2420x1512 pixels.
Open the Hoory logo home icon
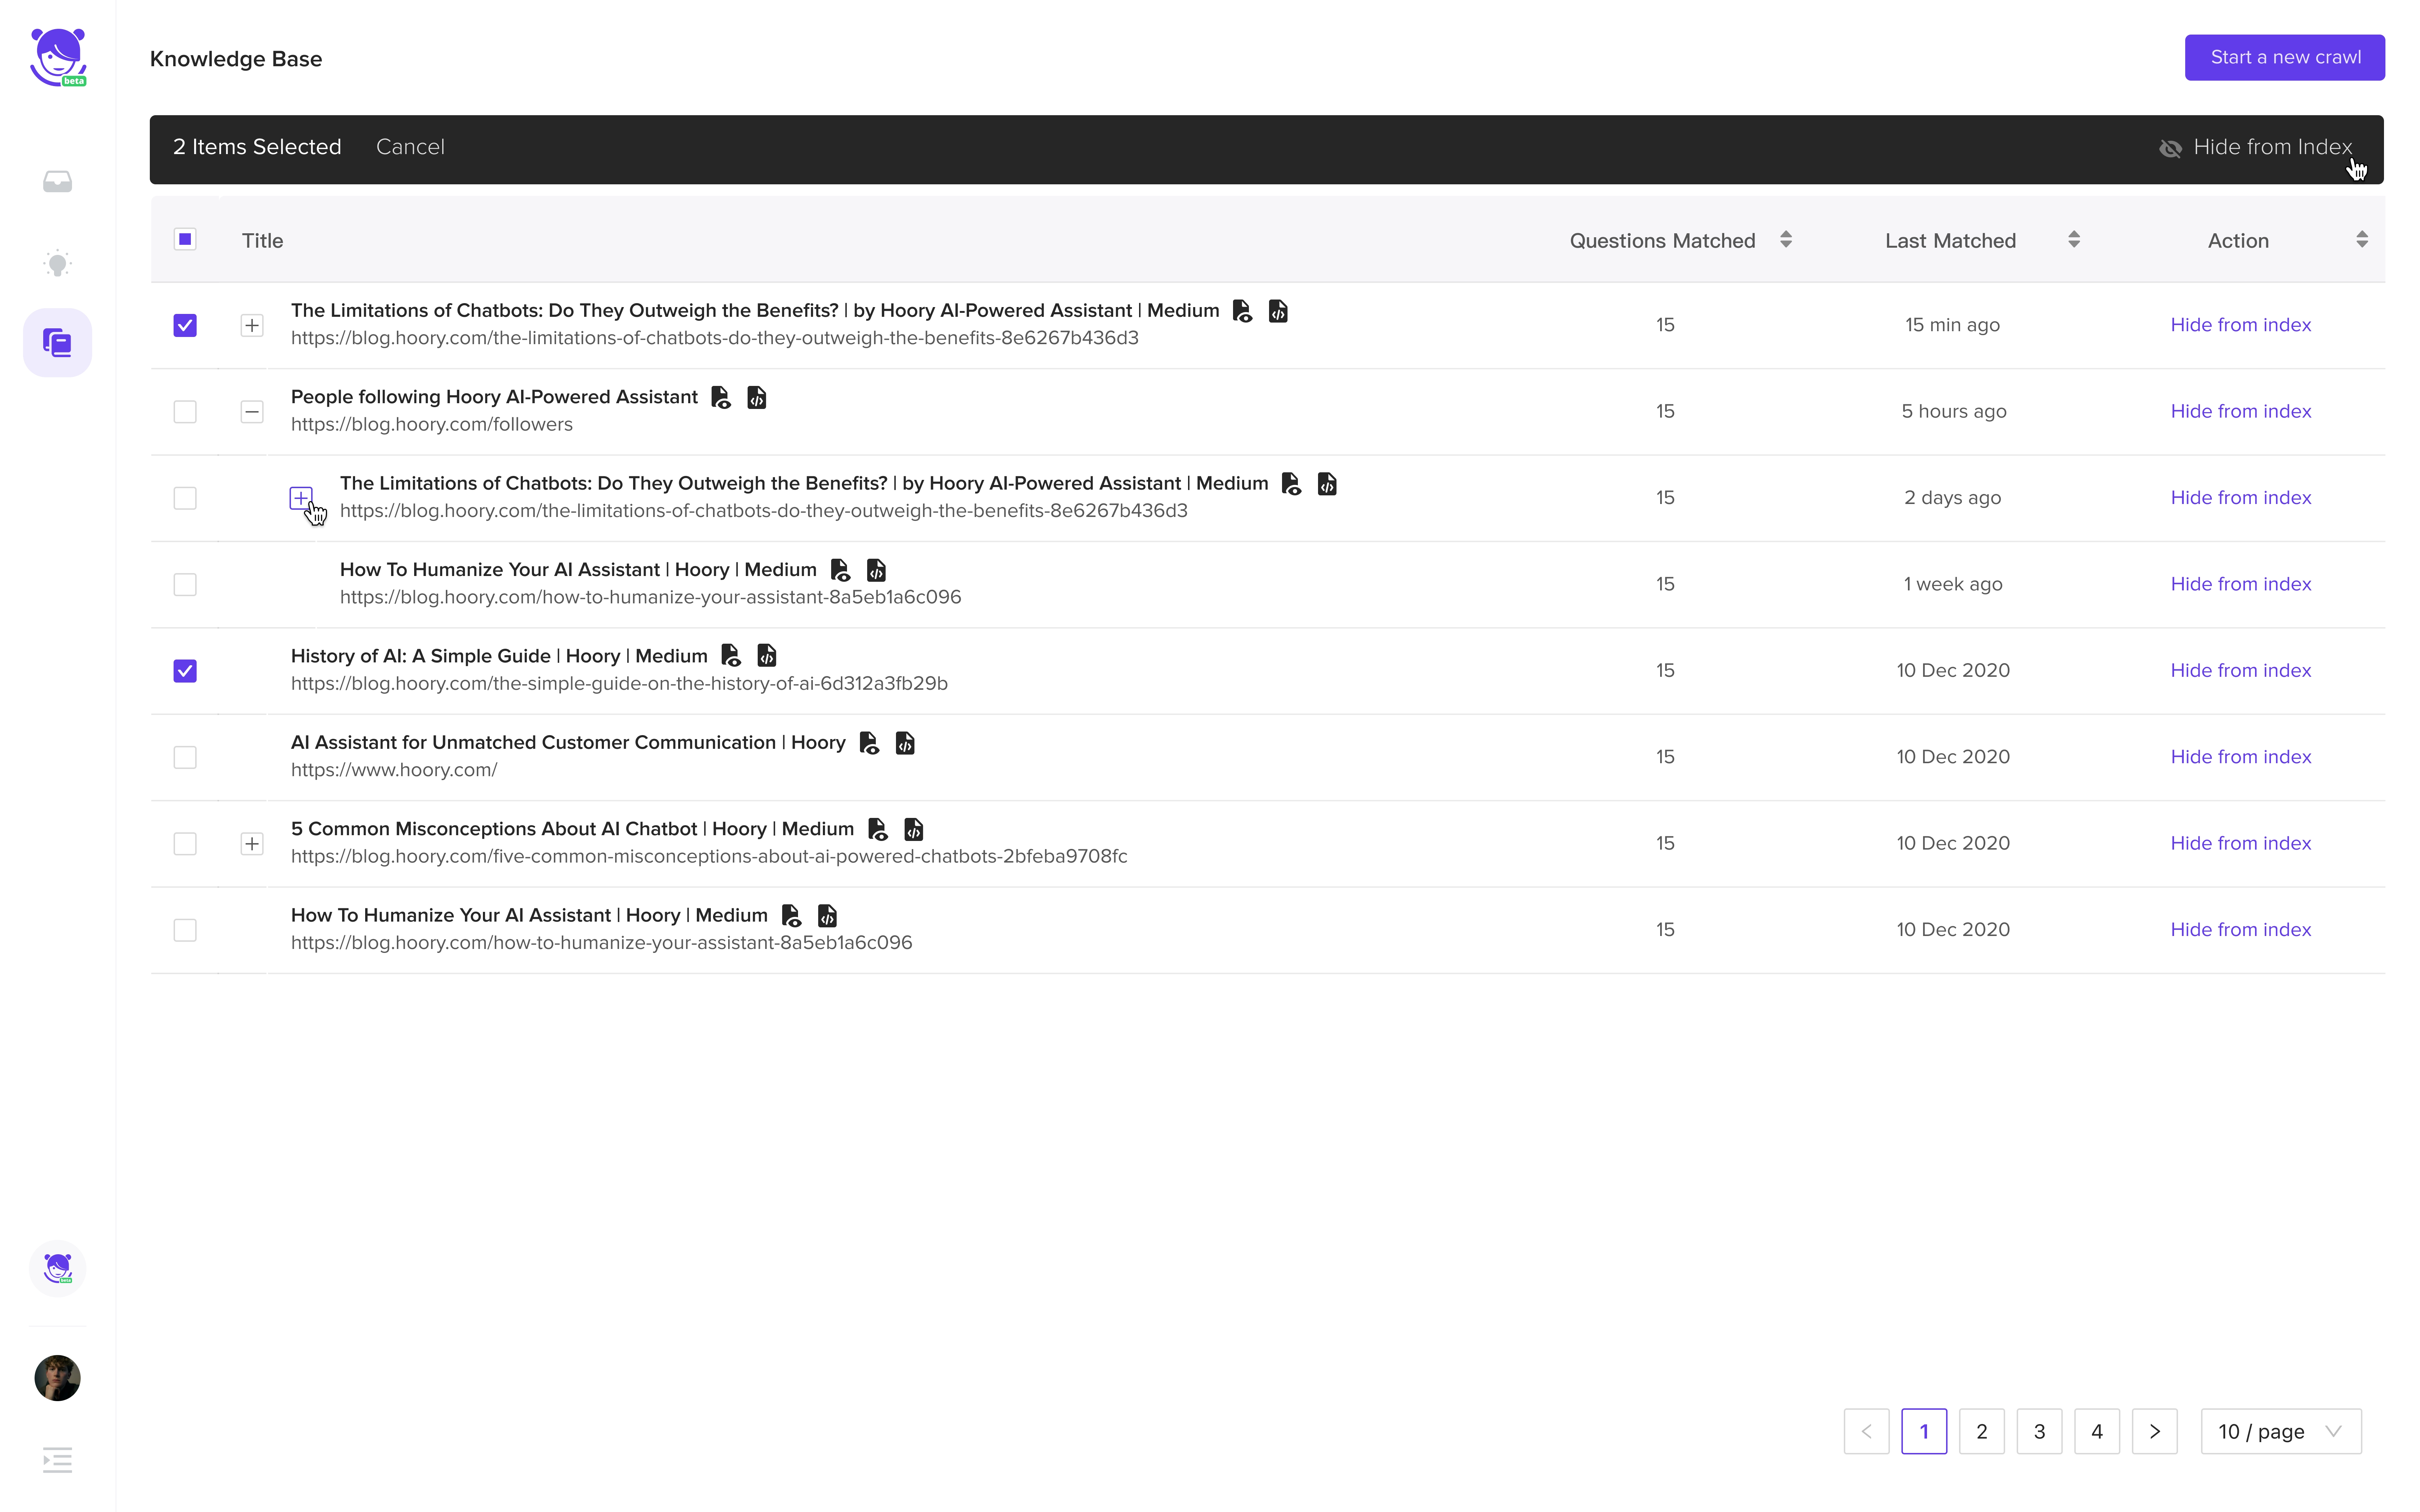tap(58, 57)
